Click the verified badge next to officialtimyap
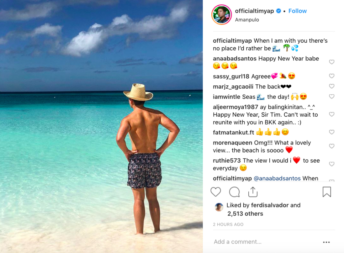Screen dimensions: 344x253 (x=279, y=11)
